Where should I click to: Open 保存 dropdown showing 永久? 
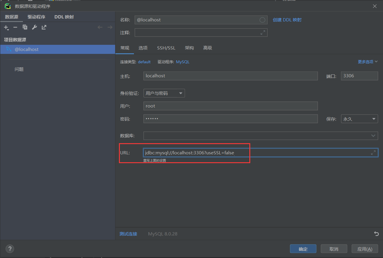coord(359,119)
